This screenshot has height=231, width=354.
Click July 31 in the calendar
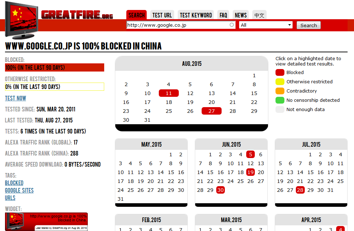pyautogui.click(x=330, y=190)
